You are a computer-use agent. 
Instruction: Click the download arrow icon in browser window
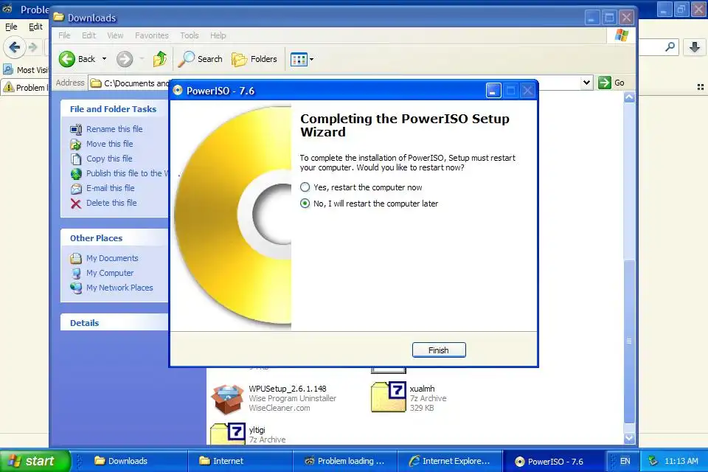[x=695, y=47]
